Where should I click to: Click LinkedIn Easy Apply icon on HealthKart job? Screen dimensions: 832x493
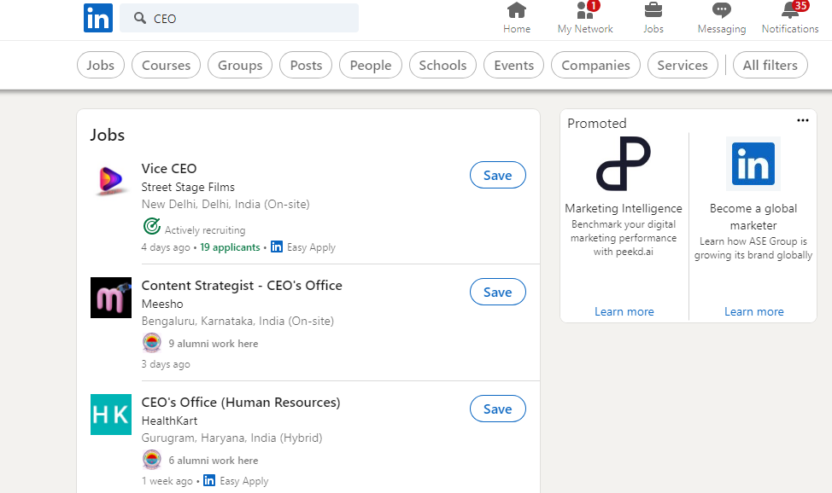click(x=209, y=480)
